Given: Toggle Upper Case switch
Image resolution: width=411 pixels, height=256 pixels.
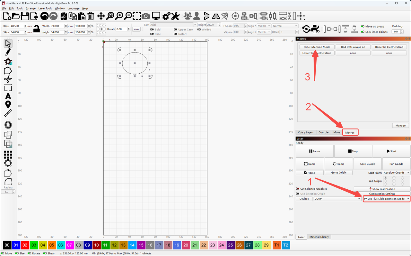Looking at the screenshot, I should [x=175, y=29].
